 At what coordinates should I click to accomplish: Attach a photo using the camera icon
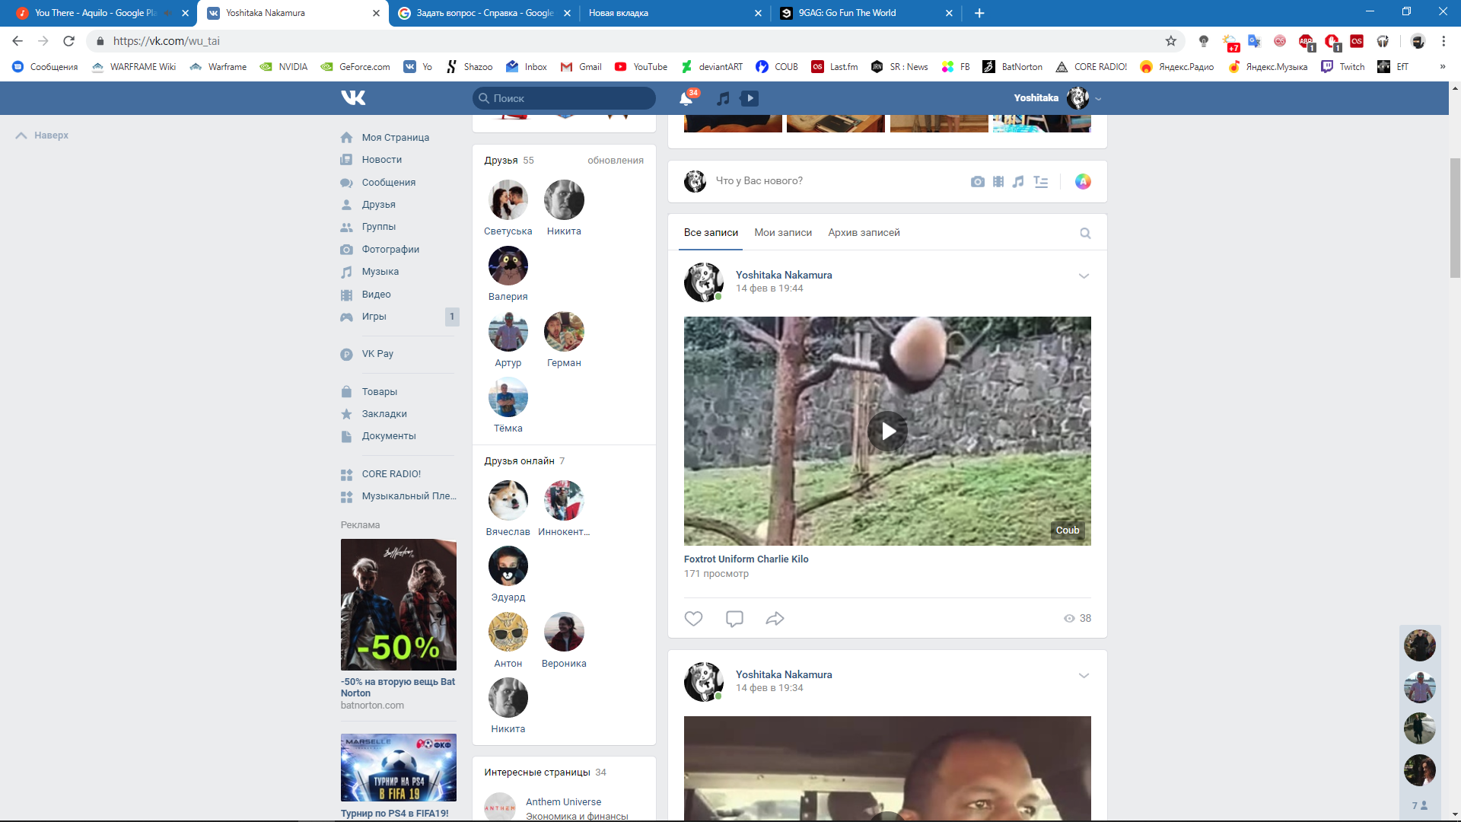click(977, 181)
